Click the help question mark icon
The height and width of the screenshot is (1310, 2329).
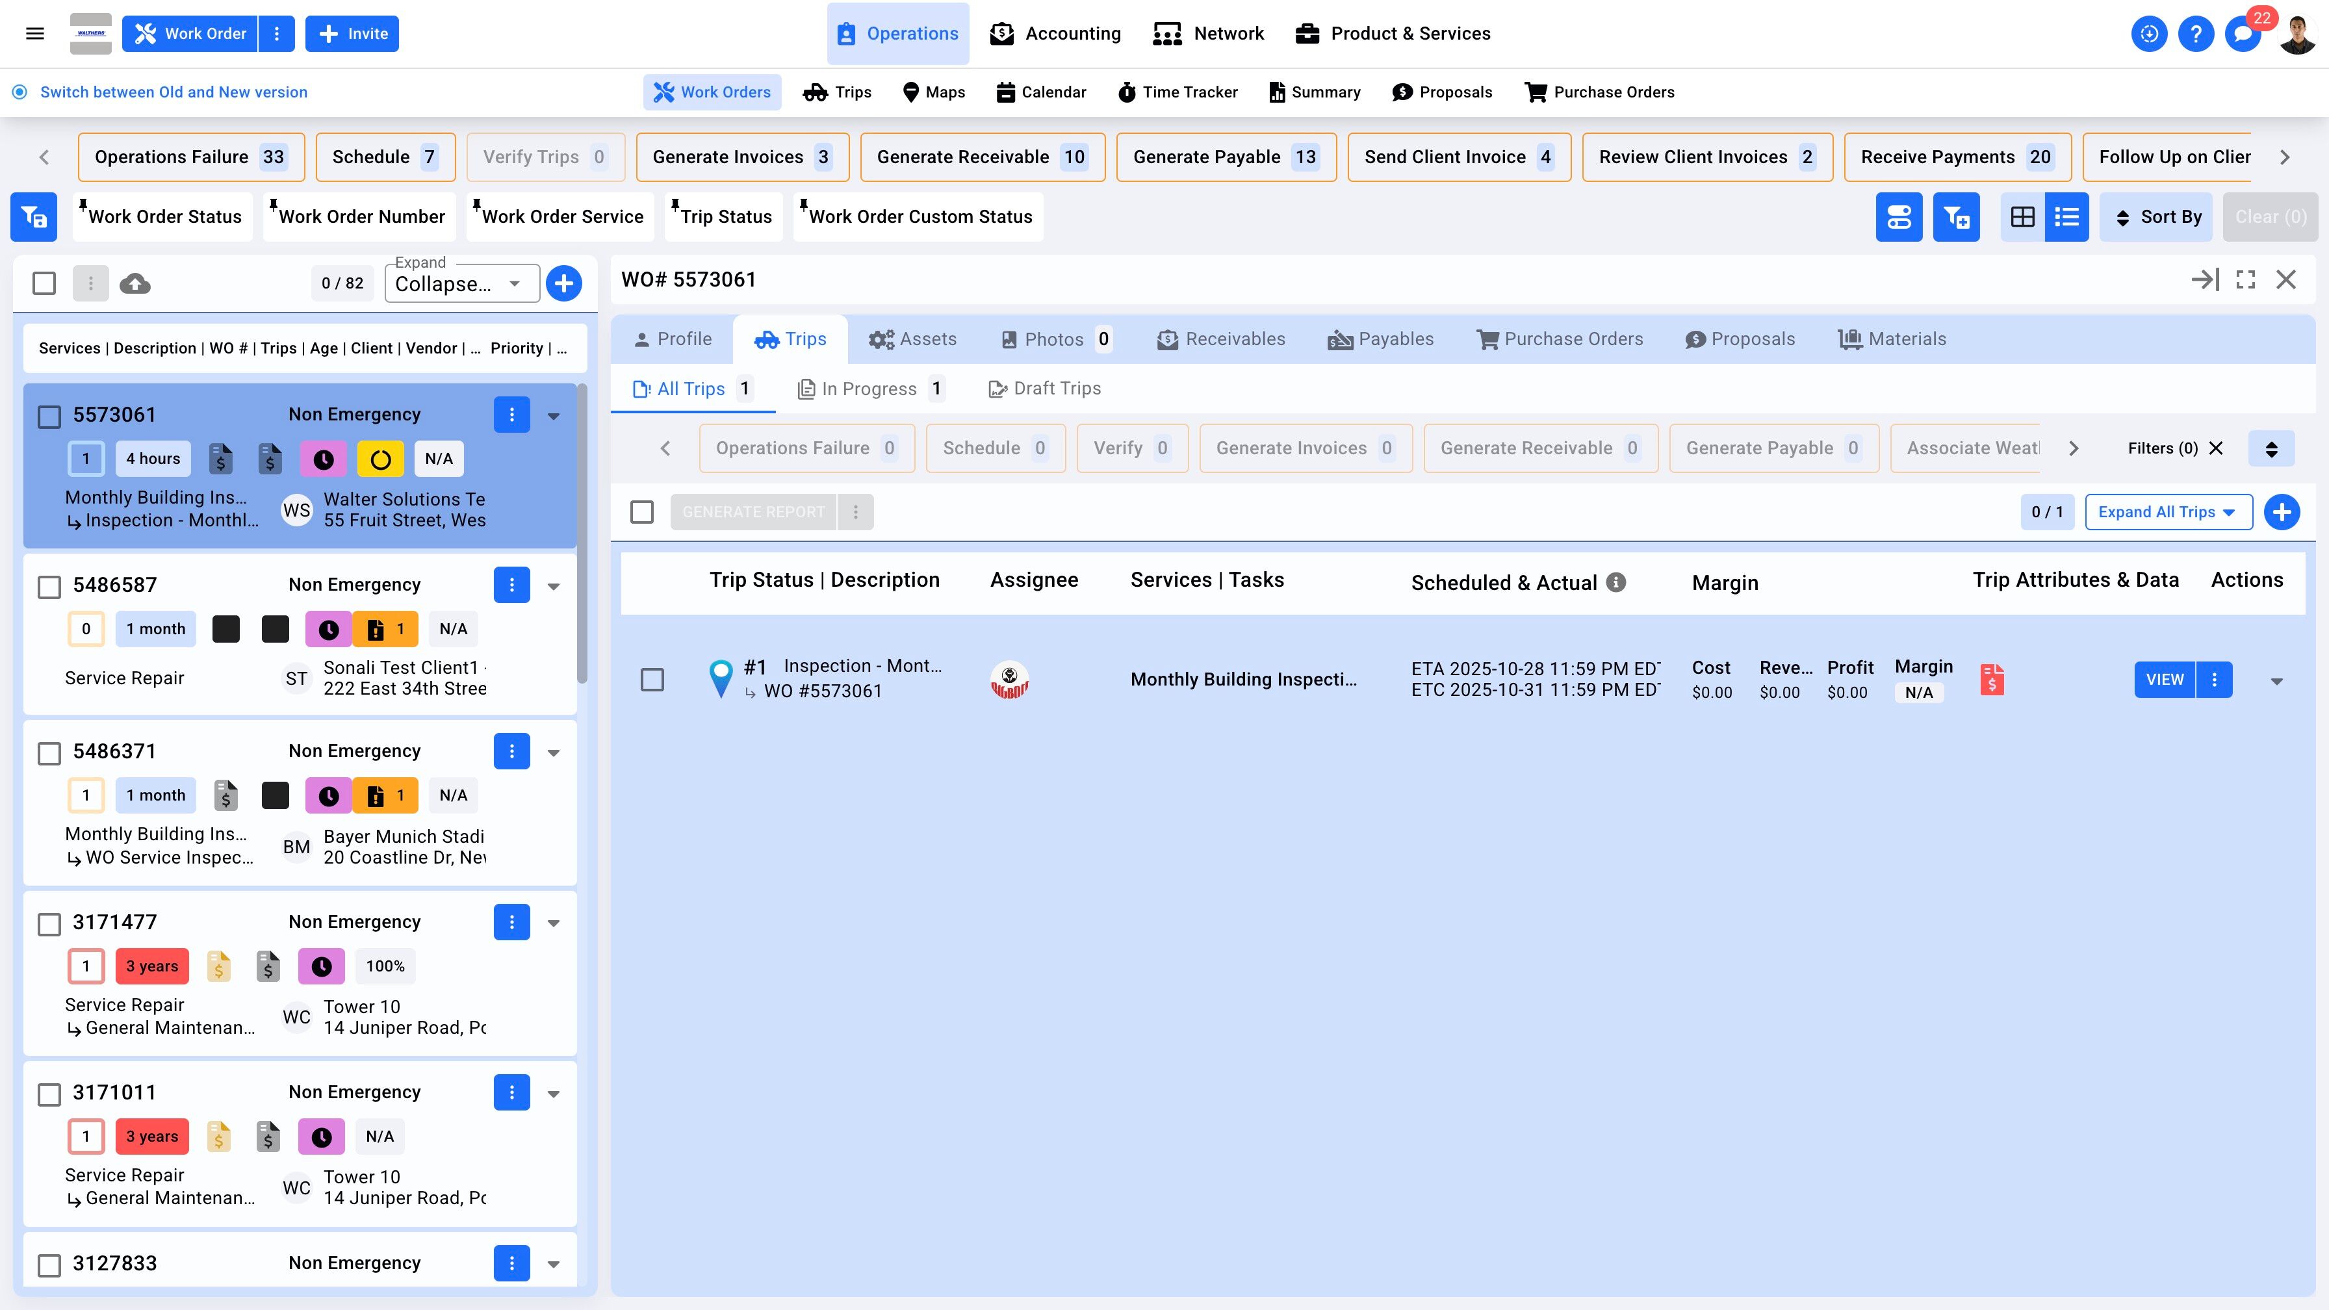coord(2195,34)
